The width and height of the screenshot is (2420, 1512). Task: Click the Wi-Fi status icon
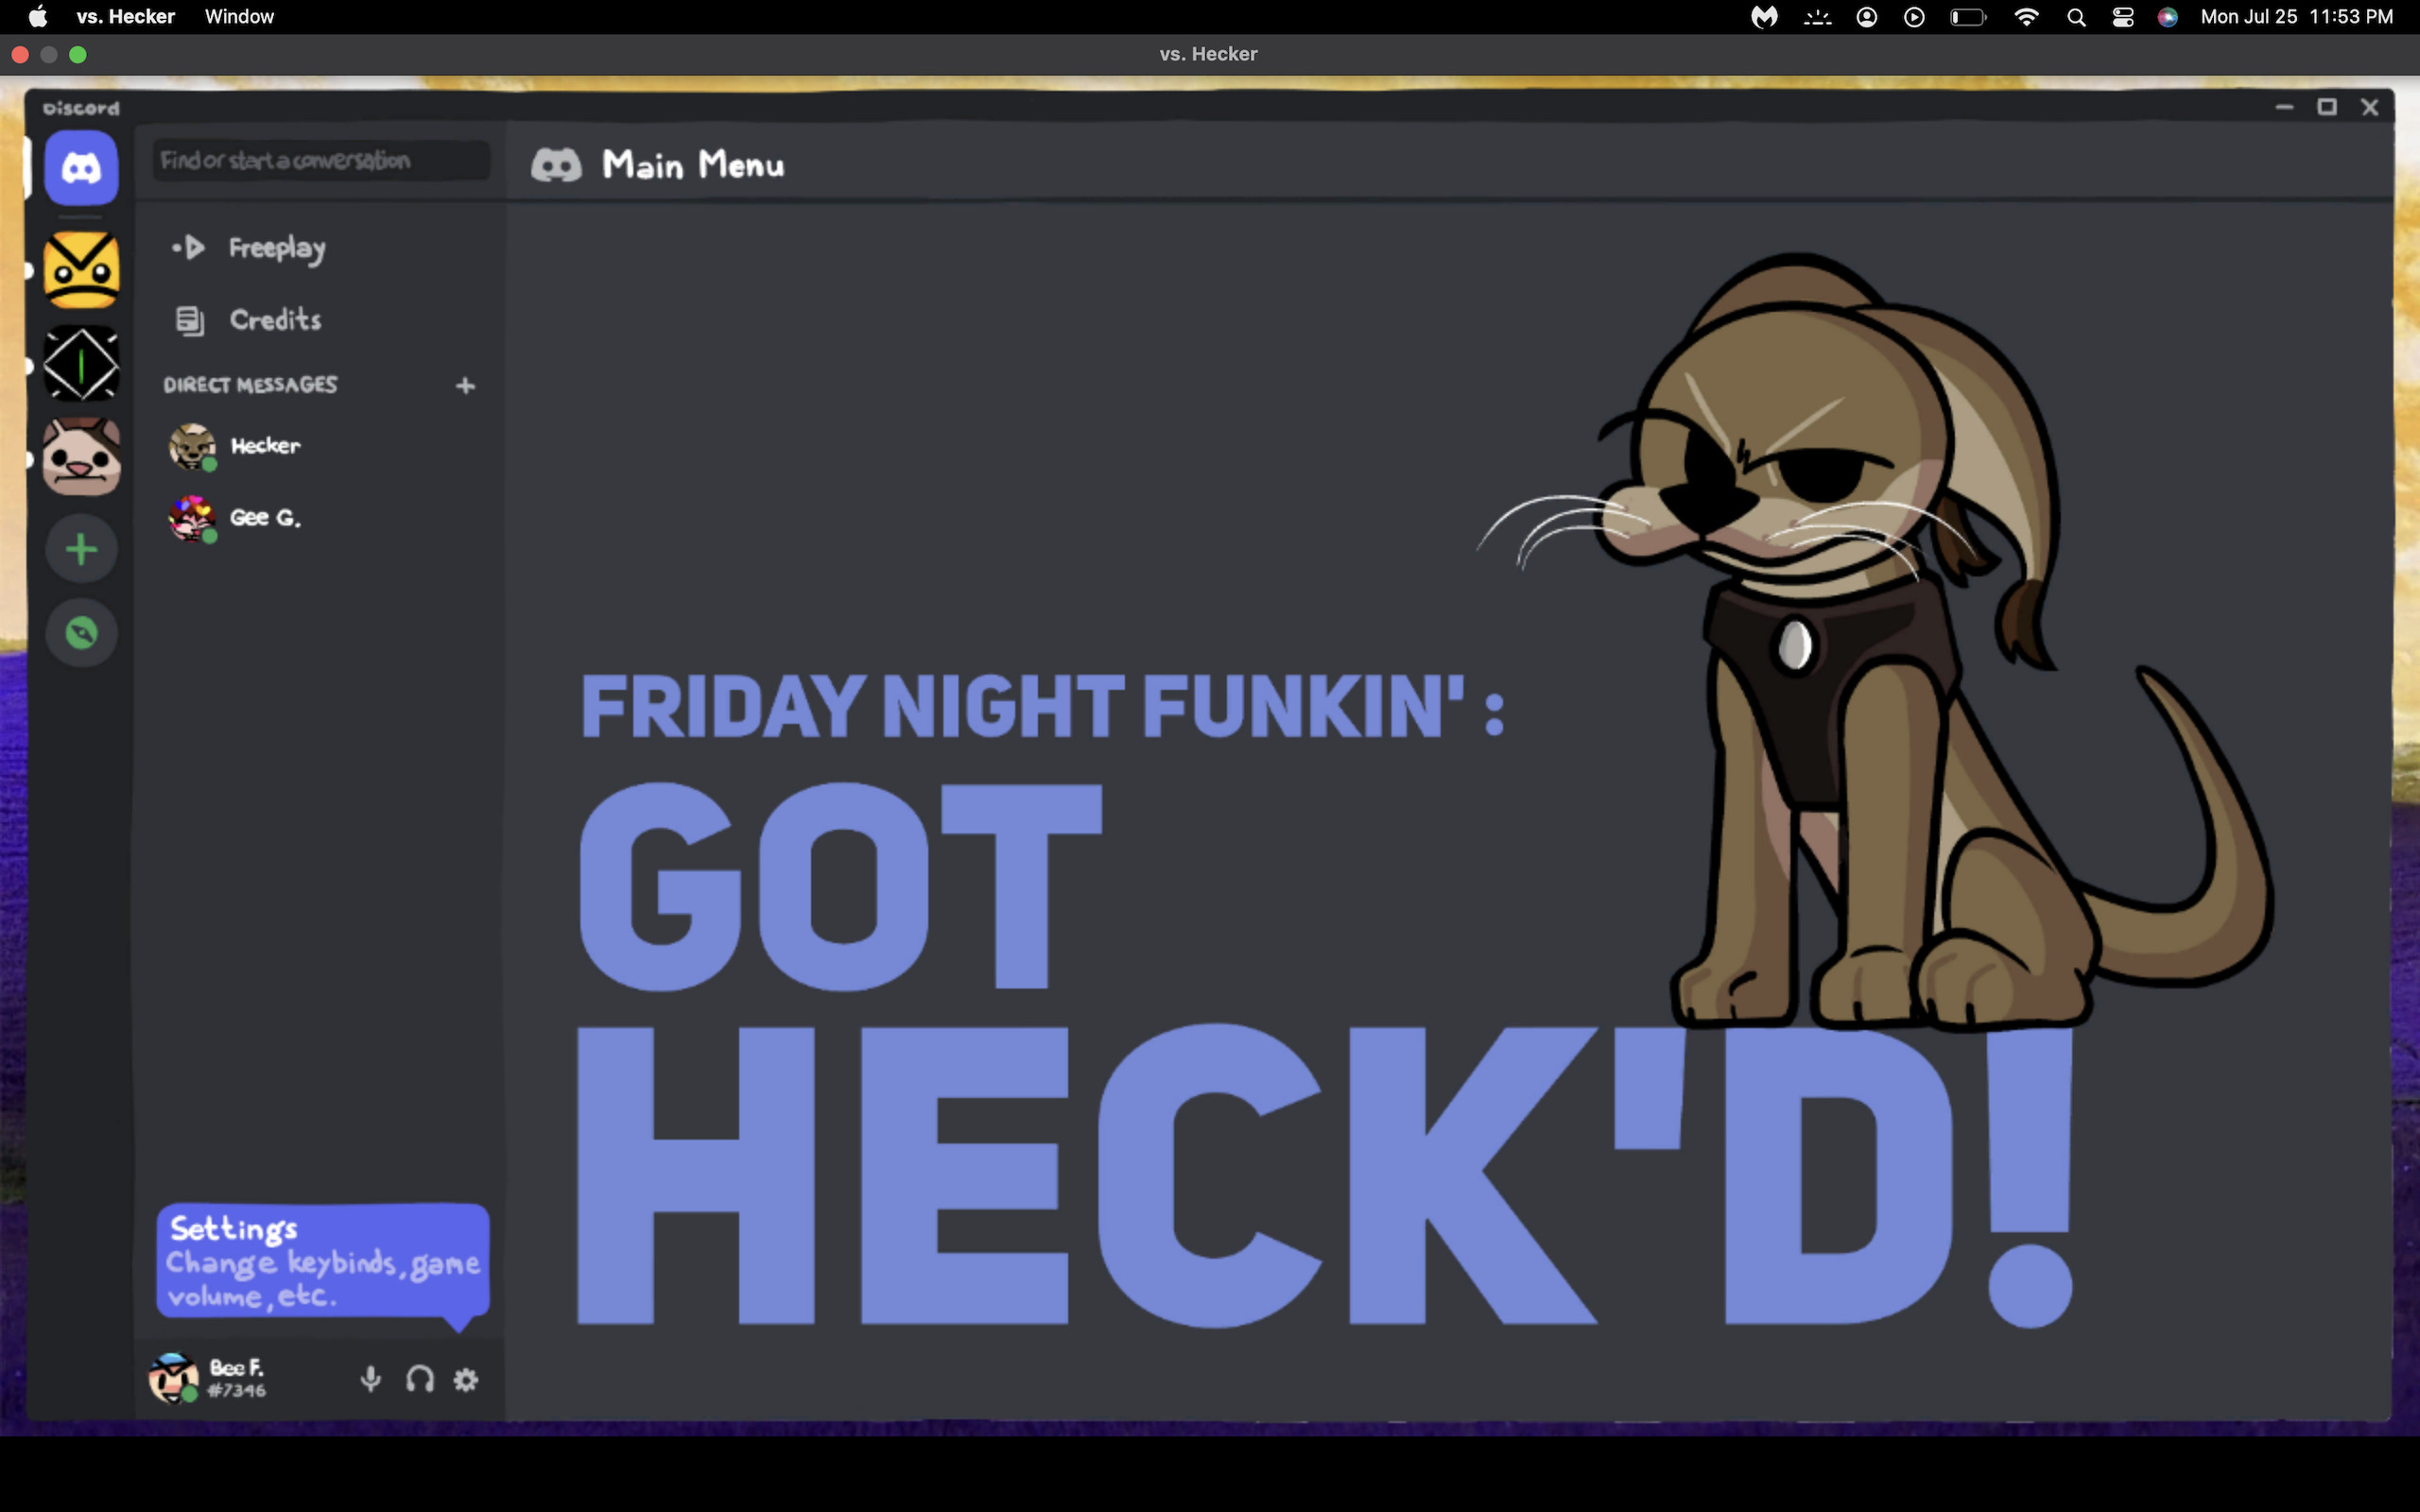(2026, 17)
